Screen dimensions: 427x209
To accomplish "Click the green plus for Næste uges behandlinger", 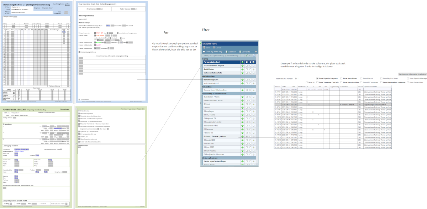I will point(242,161).
